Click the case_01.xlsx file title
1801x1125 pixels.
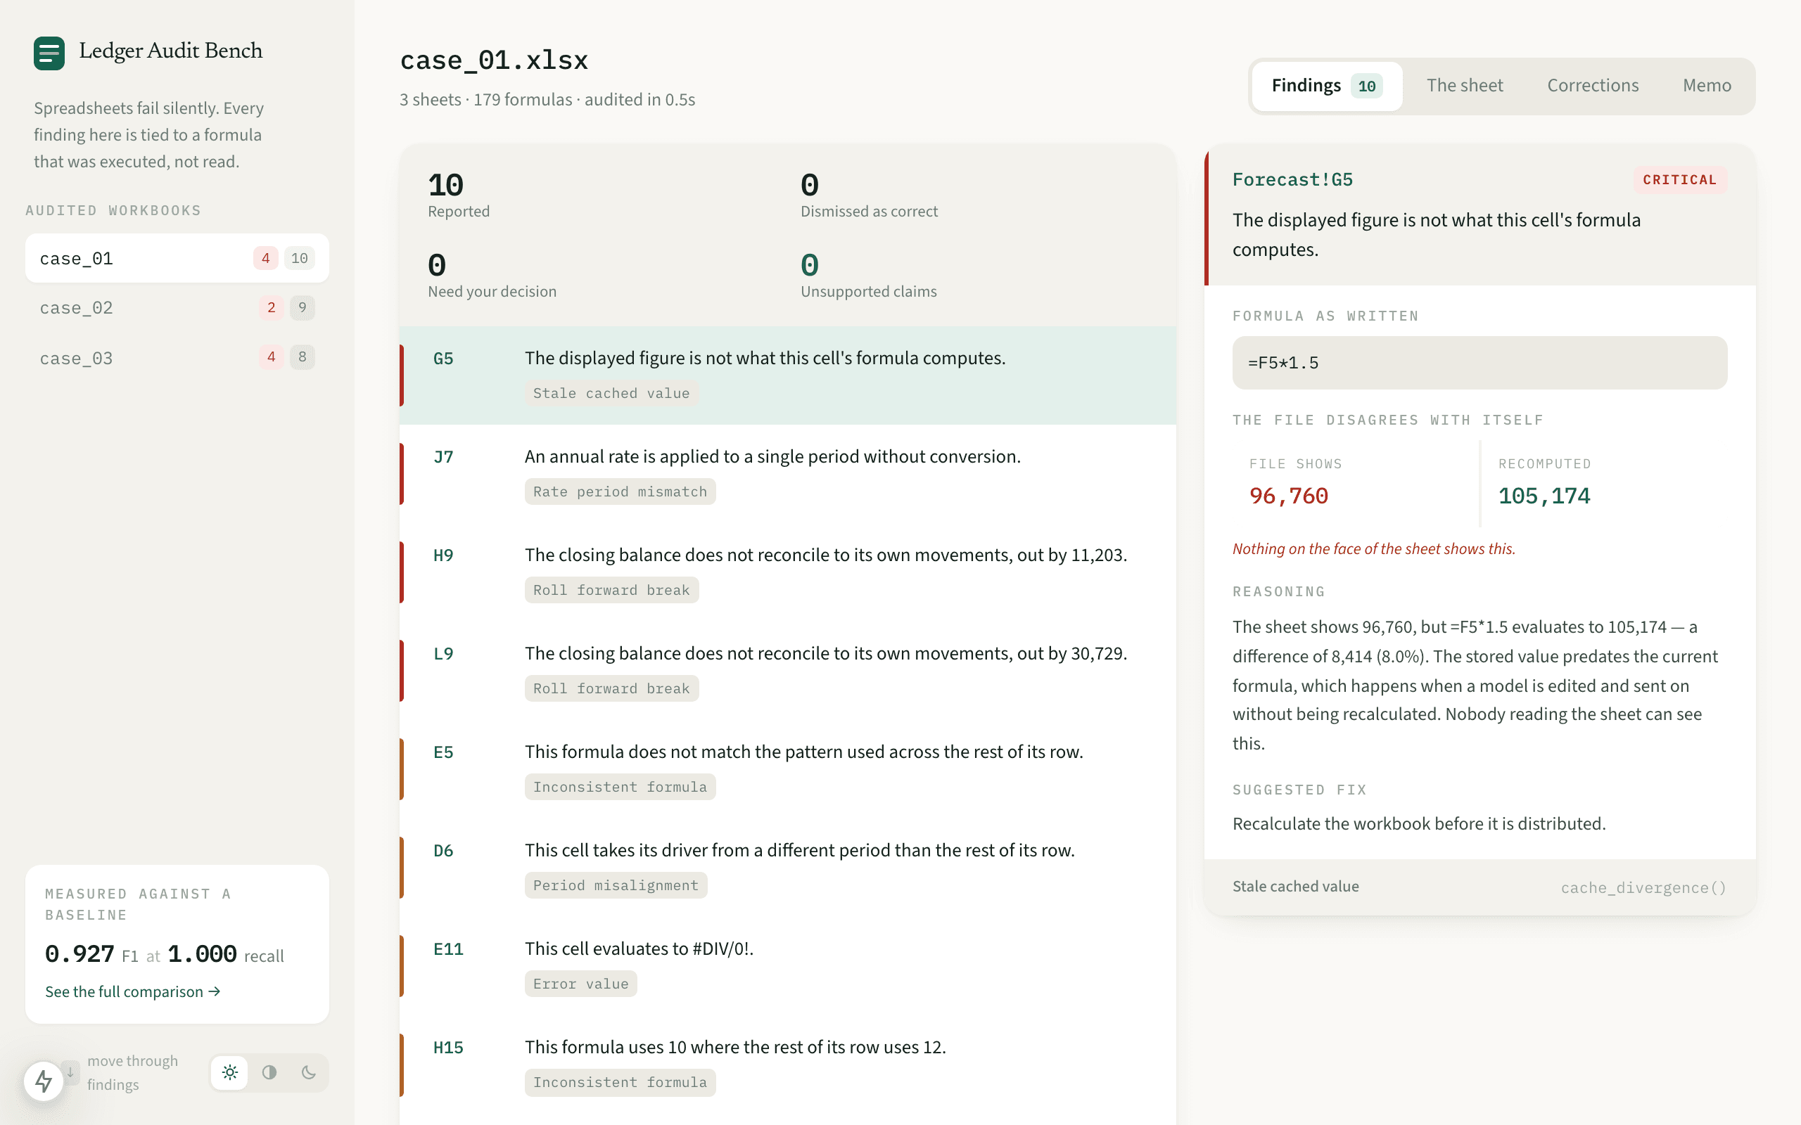tap(493, 60)
